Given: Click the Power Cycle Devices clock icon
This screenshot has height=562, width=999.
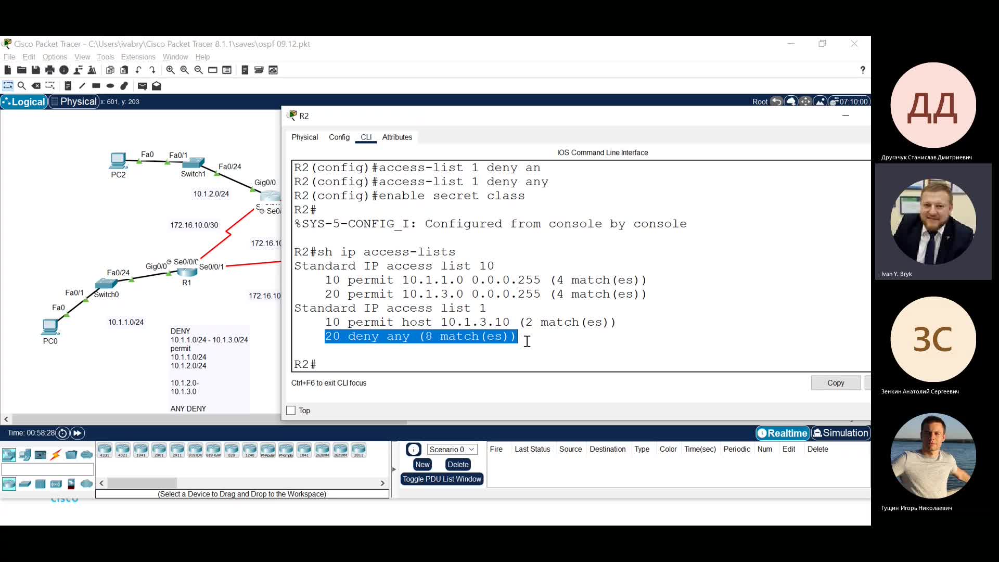Looking at the screenshot, I should (62, 433).
